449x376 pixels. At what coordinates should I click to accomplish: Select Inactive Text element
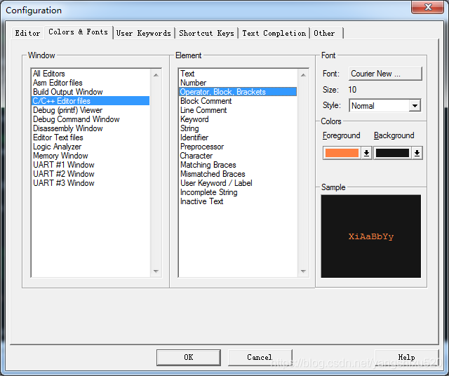[x=238, y=201]
